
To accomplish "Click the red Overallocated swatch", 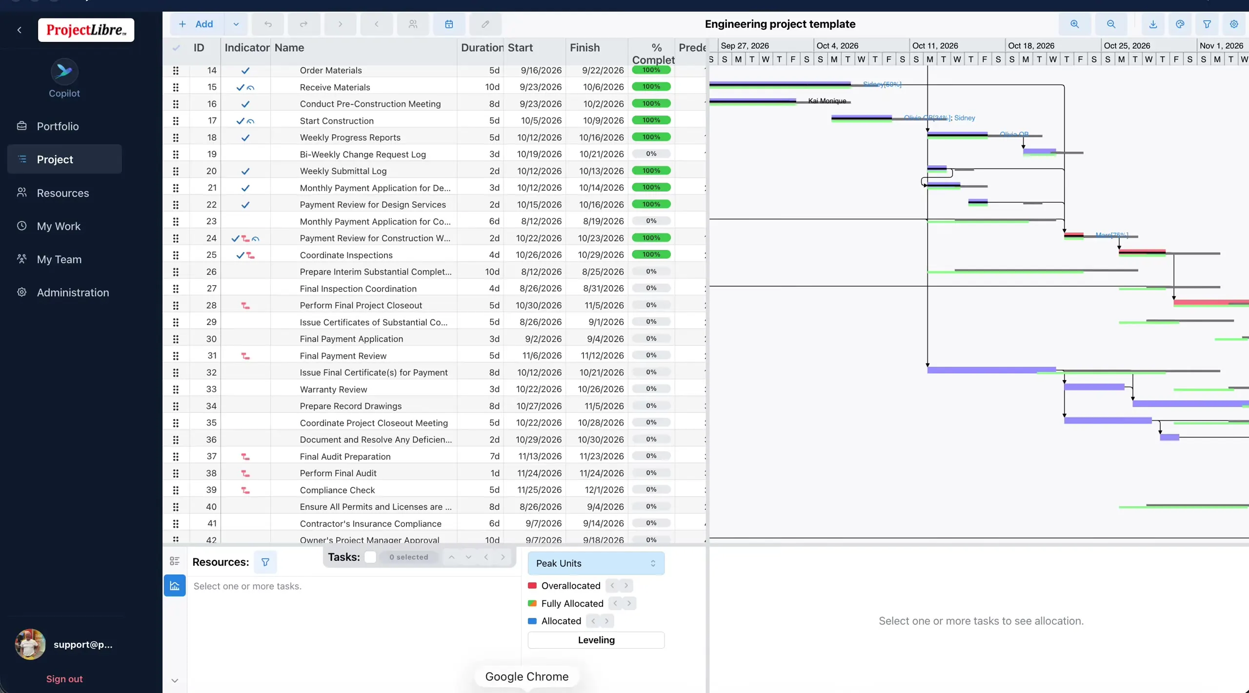I will 532,586.
